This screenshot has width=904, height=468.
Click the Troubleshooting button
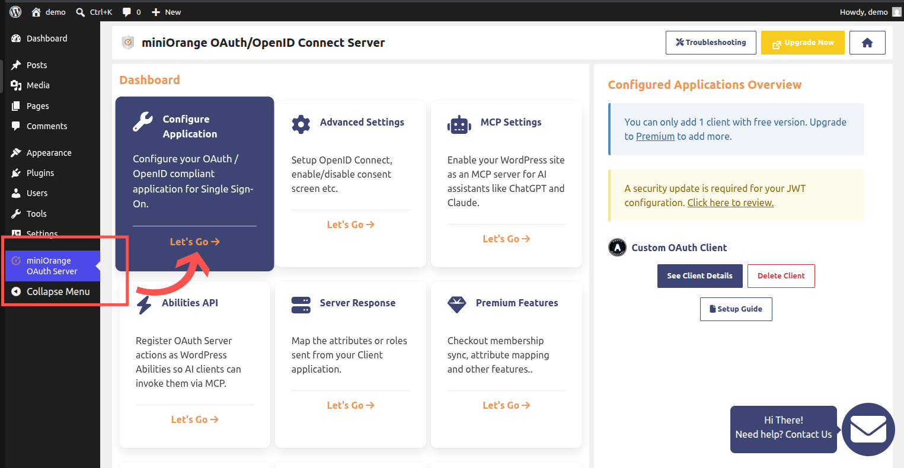(x=711, y=43)
